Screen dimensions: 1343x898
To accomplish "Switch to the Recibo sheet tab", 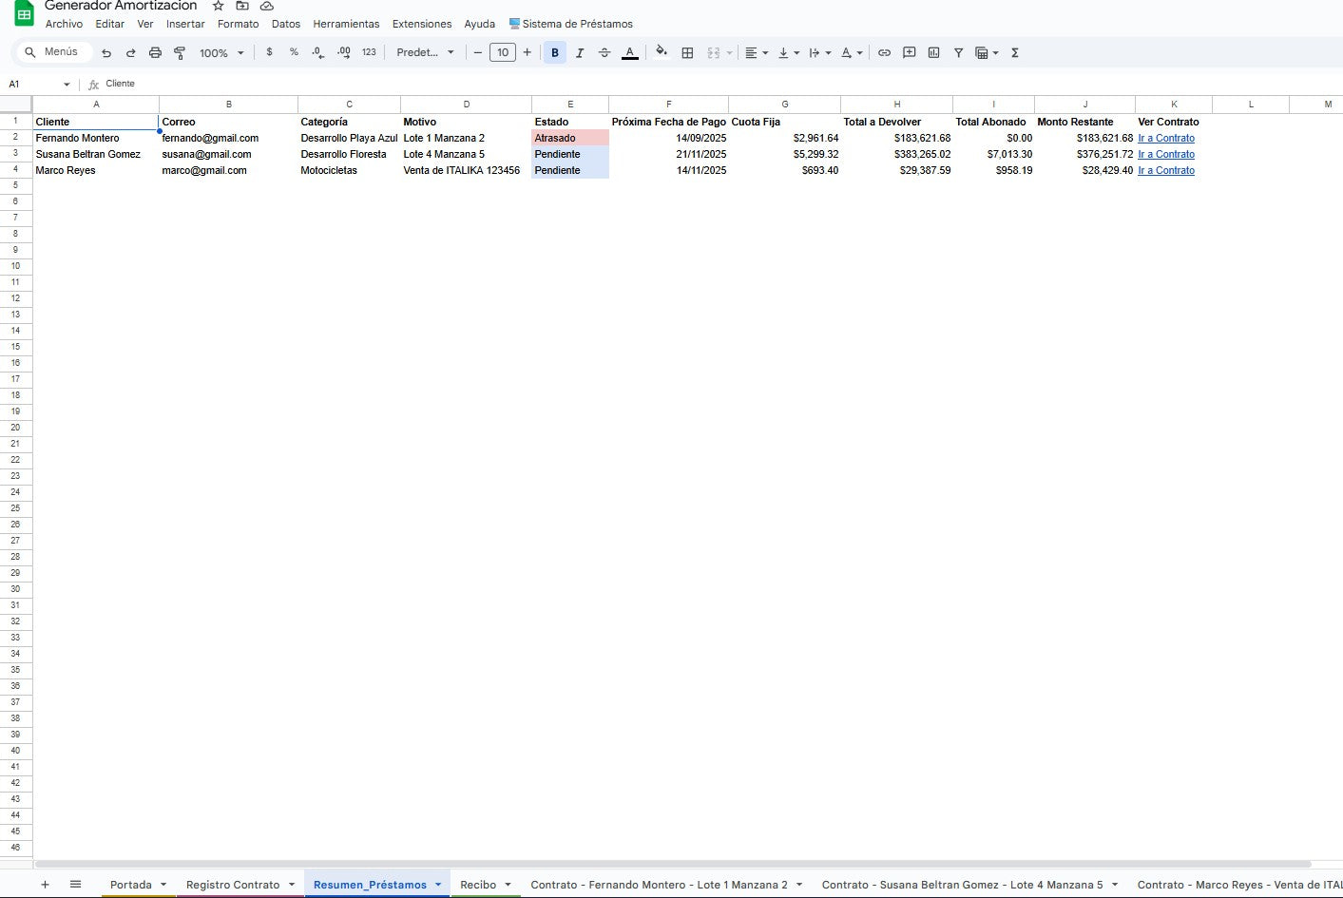I will (x=476, y=884).
